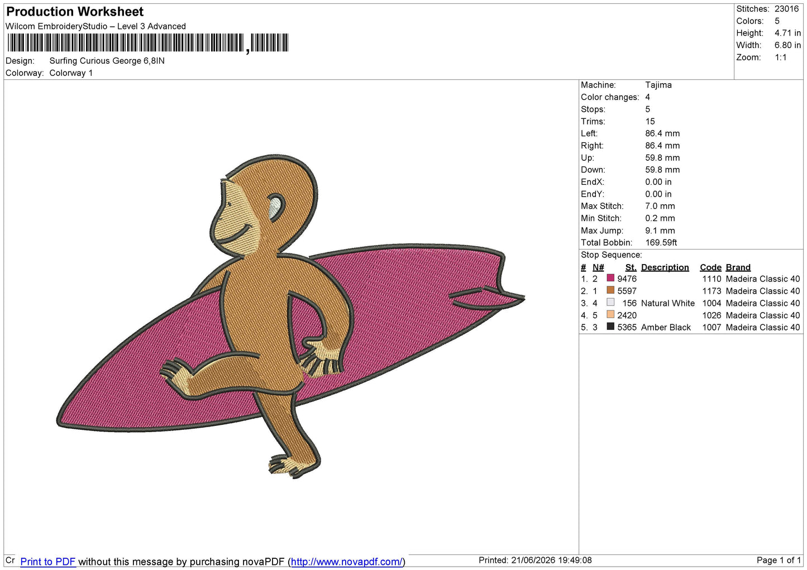Click the Total Bobbin value 169.59ft
This screenshot has width=807, height=570.
[661, 243]
